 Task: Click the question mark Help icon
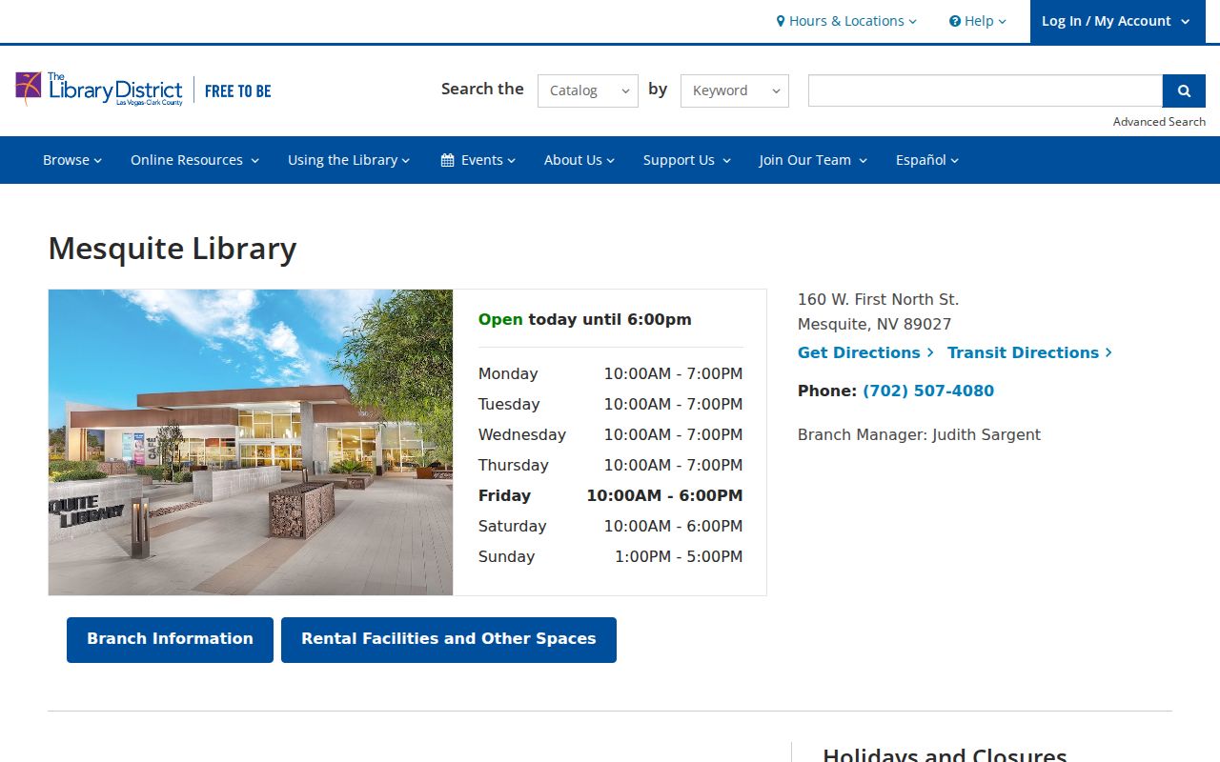pos(955,21)
